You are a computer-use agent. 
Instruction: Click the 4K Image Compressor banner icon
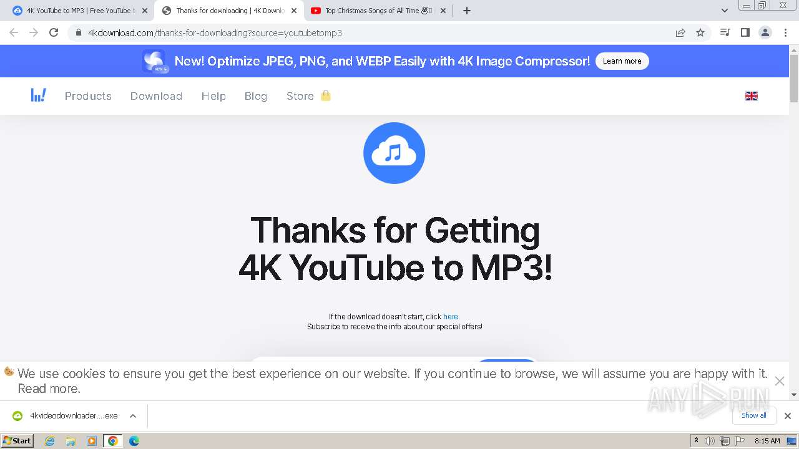[x=154, y=61]
